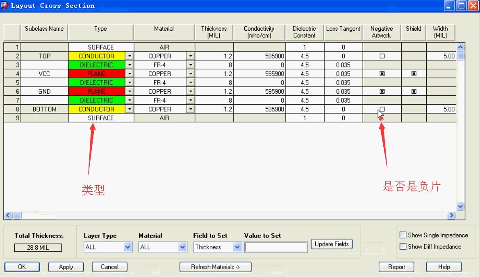The image size is (480, 278).
Task: Click Width 5.00 cell for TOP layer
Action: point(441,56)
